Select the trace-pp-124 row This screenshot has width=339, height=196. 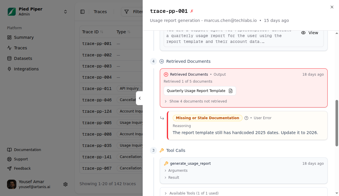tap(97, 111)
